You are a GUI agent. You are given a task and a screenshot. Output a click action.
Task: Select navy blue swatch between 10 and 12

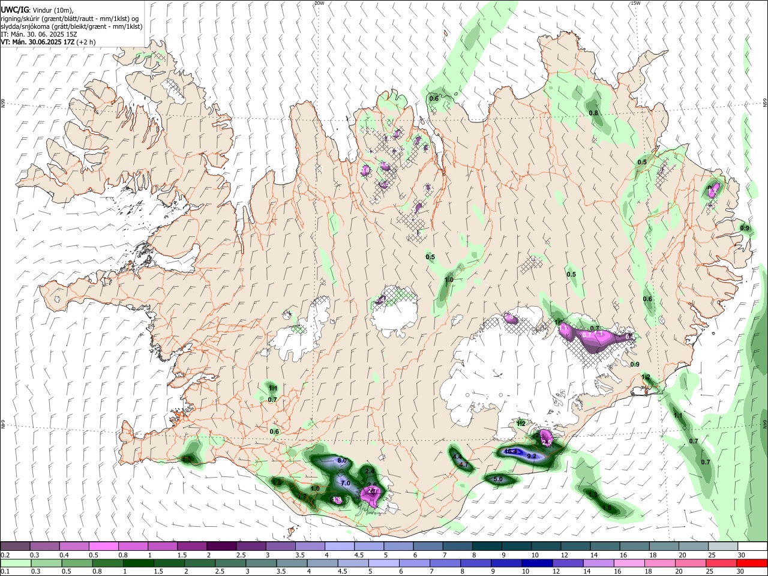536,563
